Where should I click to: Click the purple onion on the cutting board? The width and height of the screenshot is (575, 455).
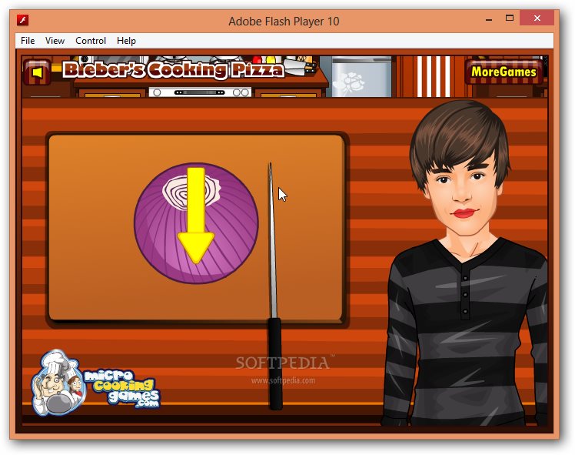click(196, 223)
